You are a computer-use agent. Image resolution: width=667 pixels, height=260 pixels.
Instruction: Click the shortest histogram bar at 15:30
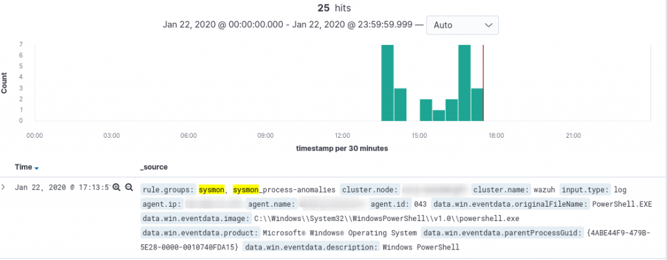438,116
